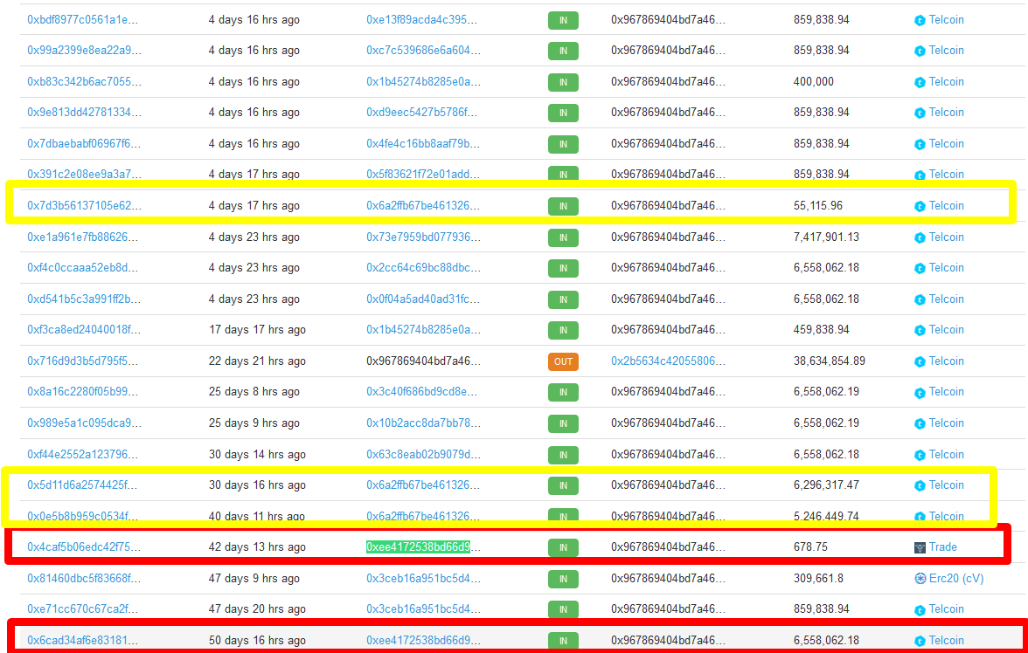The height and width of the screenshot is (653, 1028).
Task: Click the Telcoin icon in row 0x989e5a1c095dca9
Action: point(920,423)
